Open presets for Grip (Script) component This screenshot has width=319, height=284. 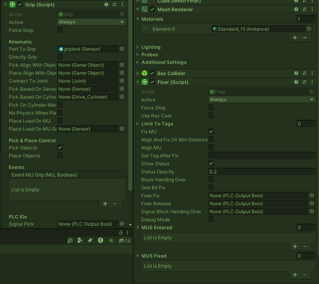coord(114,4)
